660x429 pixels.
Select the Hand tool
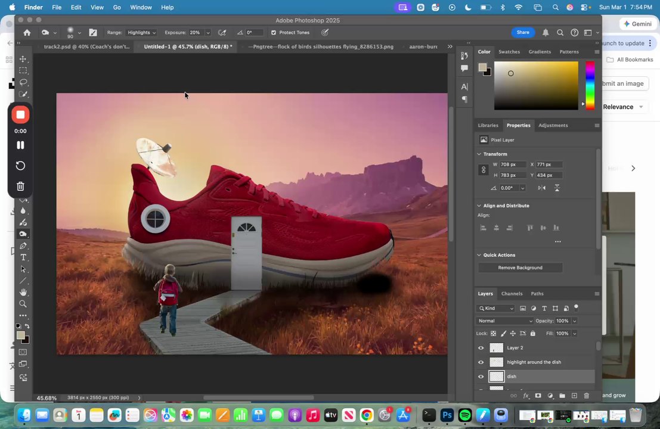(x=23, y=293)
